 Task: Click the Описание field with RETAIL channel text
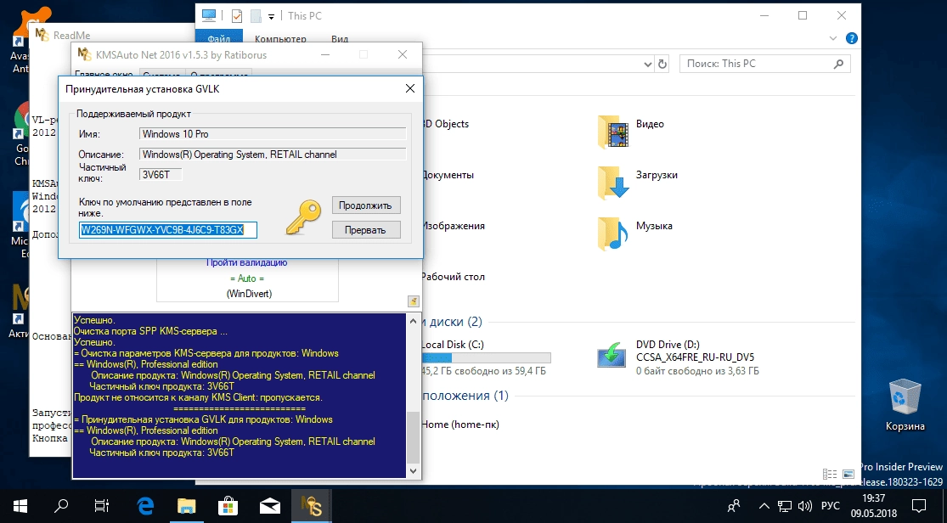[273, 154]
